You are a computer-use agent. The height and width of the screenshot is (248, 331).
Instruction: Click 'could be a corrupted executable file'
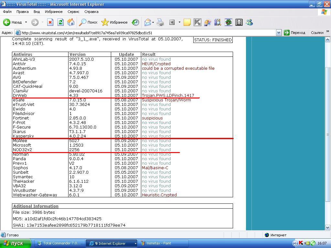178,68
